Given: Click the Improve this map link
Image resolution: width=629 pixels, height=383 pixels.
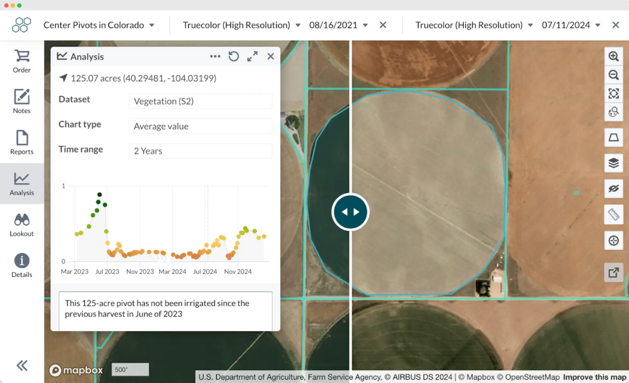Looking at the screenshot, I should (x=595, y=377).
